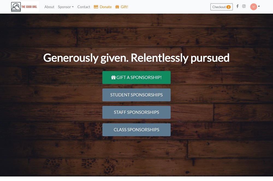Select the green Gift a Sponsorship button
This screenshot has width=273, height=181.
[x=136, y=77]
